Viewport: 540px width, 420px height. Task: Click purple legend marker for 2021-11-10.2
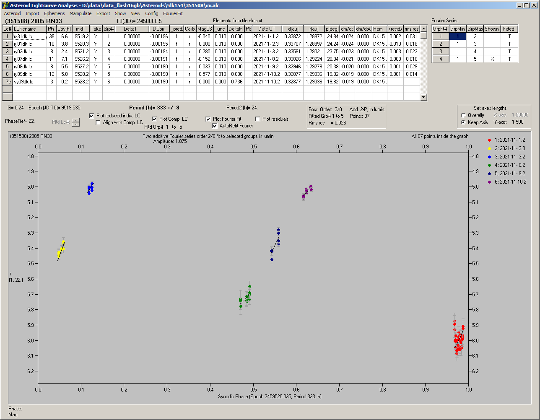tap(490, 182)
